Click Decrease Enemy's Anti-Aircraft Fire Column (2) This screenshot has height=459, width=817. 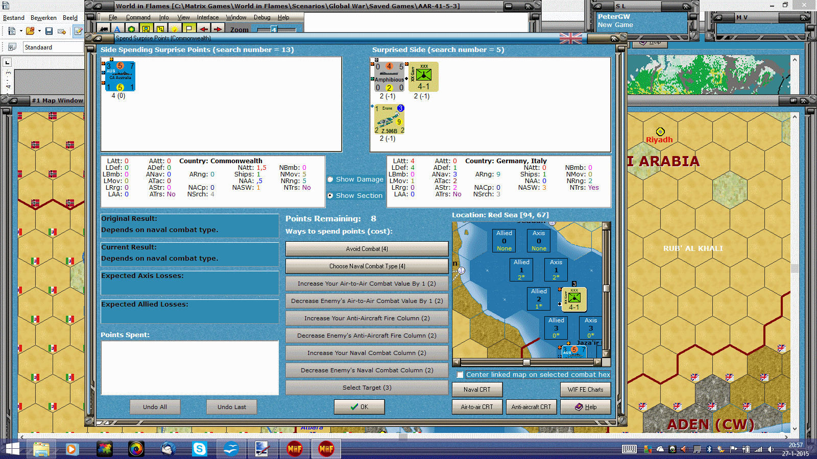click(367, 336)
